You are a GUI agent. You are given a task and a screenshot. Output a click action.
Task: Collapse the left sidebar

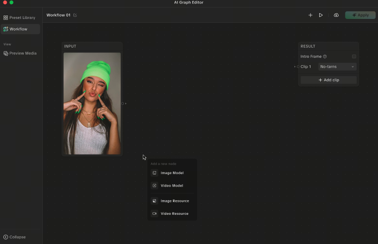15,237
